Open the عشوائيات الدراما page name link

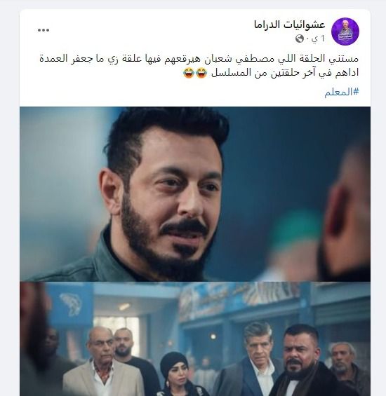click(x=289, y=25)
